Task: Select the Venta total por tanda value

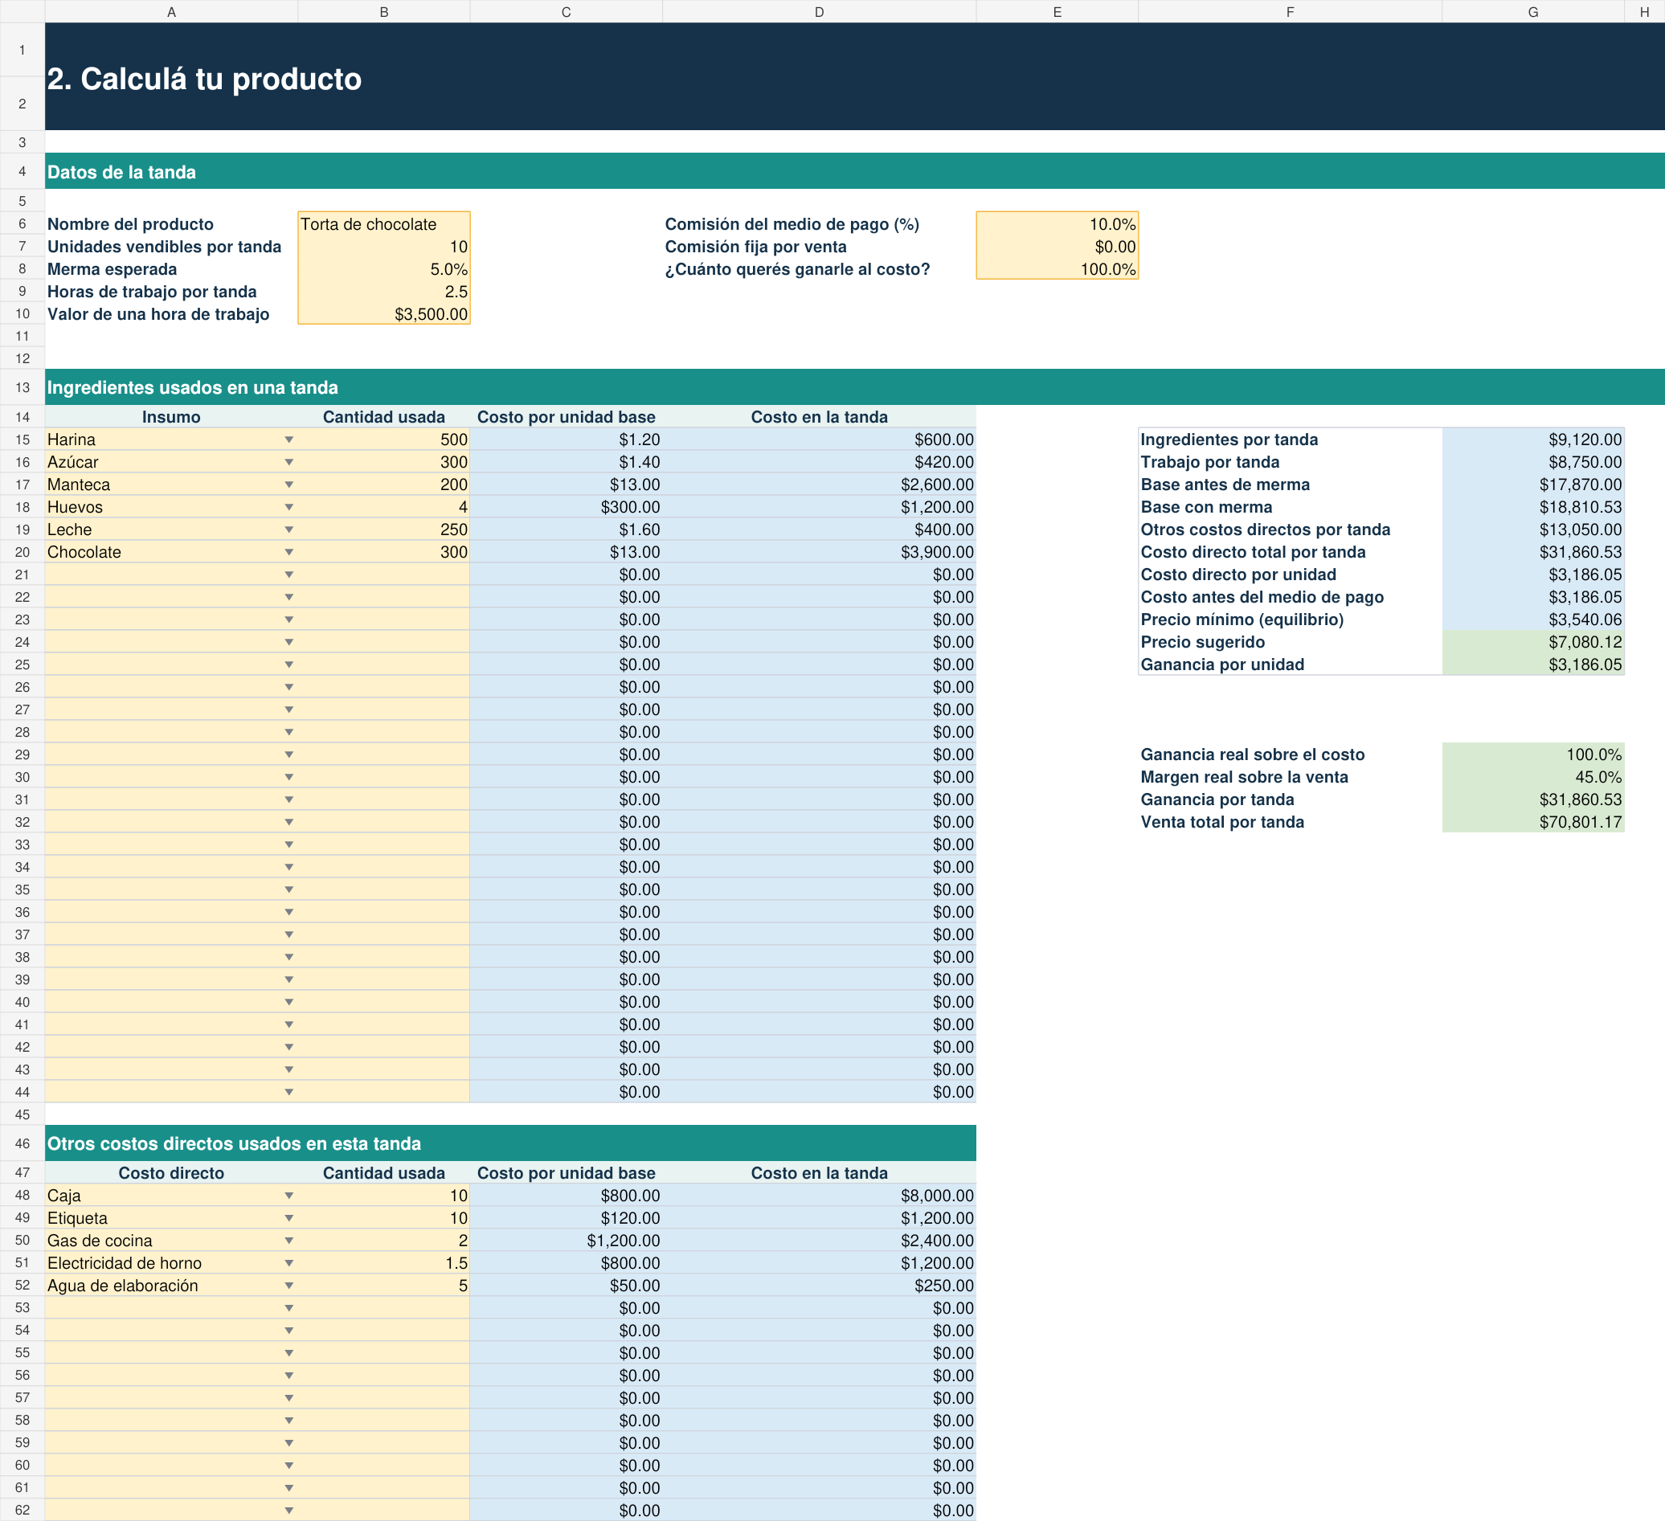Action: (x=1533, y=822)
